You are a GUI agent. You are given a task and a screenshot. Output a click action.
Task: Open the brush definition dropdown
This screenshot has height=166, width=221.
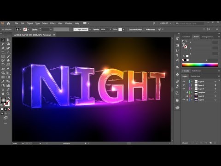click(90, 30)
